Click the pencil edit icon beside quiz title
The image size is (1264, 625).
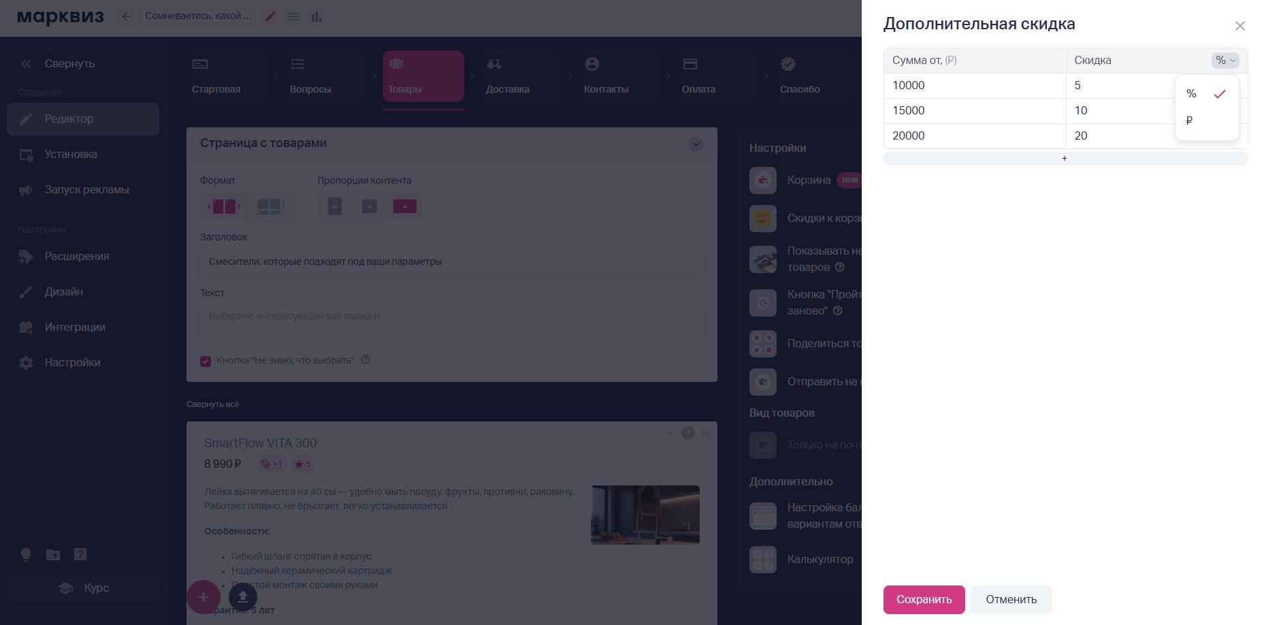click(270, 16)
